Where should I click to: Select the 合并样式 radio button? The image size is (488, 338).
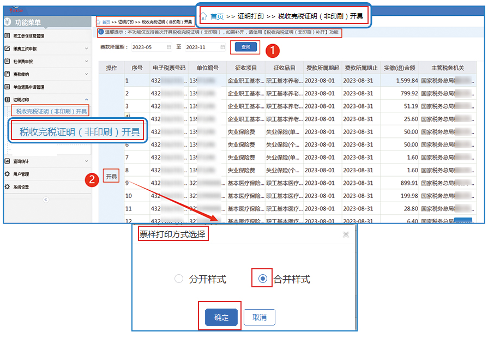click(x=262, y=278)
